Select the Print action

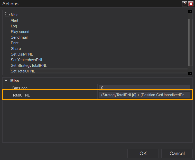coord(15,43)
